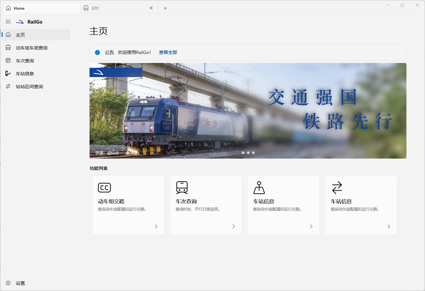Viewport: 425px width, 291px height.
Task: Open the 动车组车底查询 sidebar icon
Action: 8,47
